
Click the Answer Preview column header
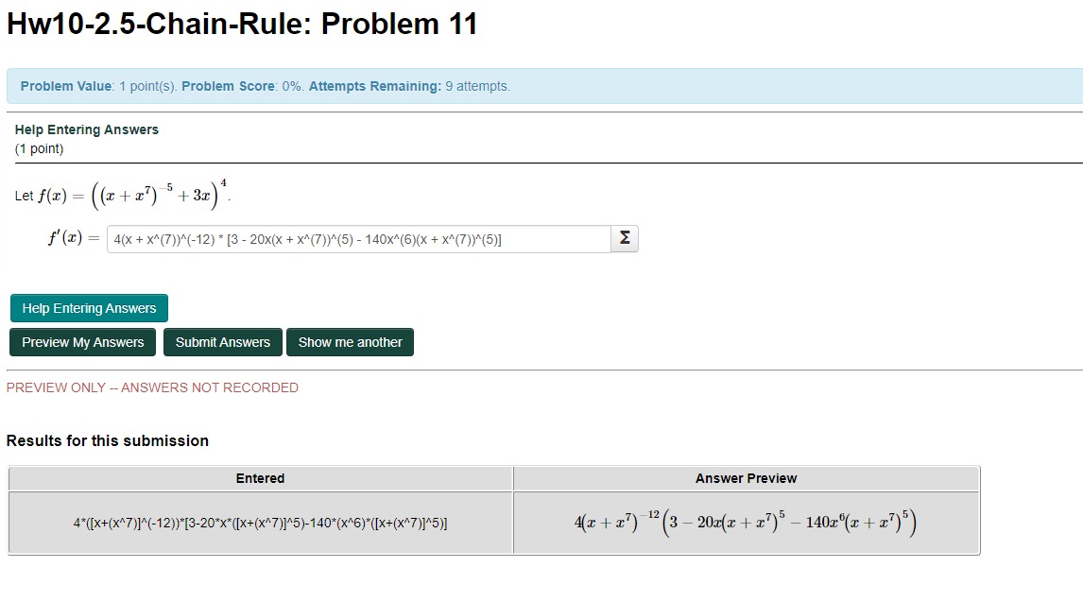(746, 478)
